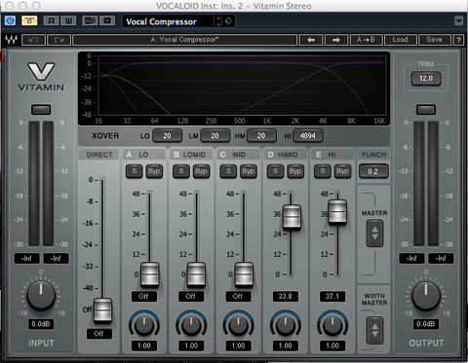
Task: Click the E HI band fader handle
Action: (337, 212)
